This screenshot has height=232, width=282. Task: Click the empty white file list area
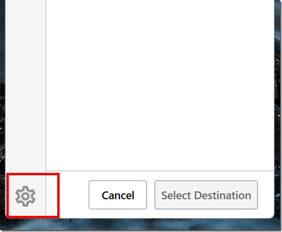160,85
